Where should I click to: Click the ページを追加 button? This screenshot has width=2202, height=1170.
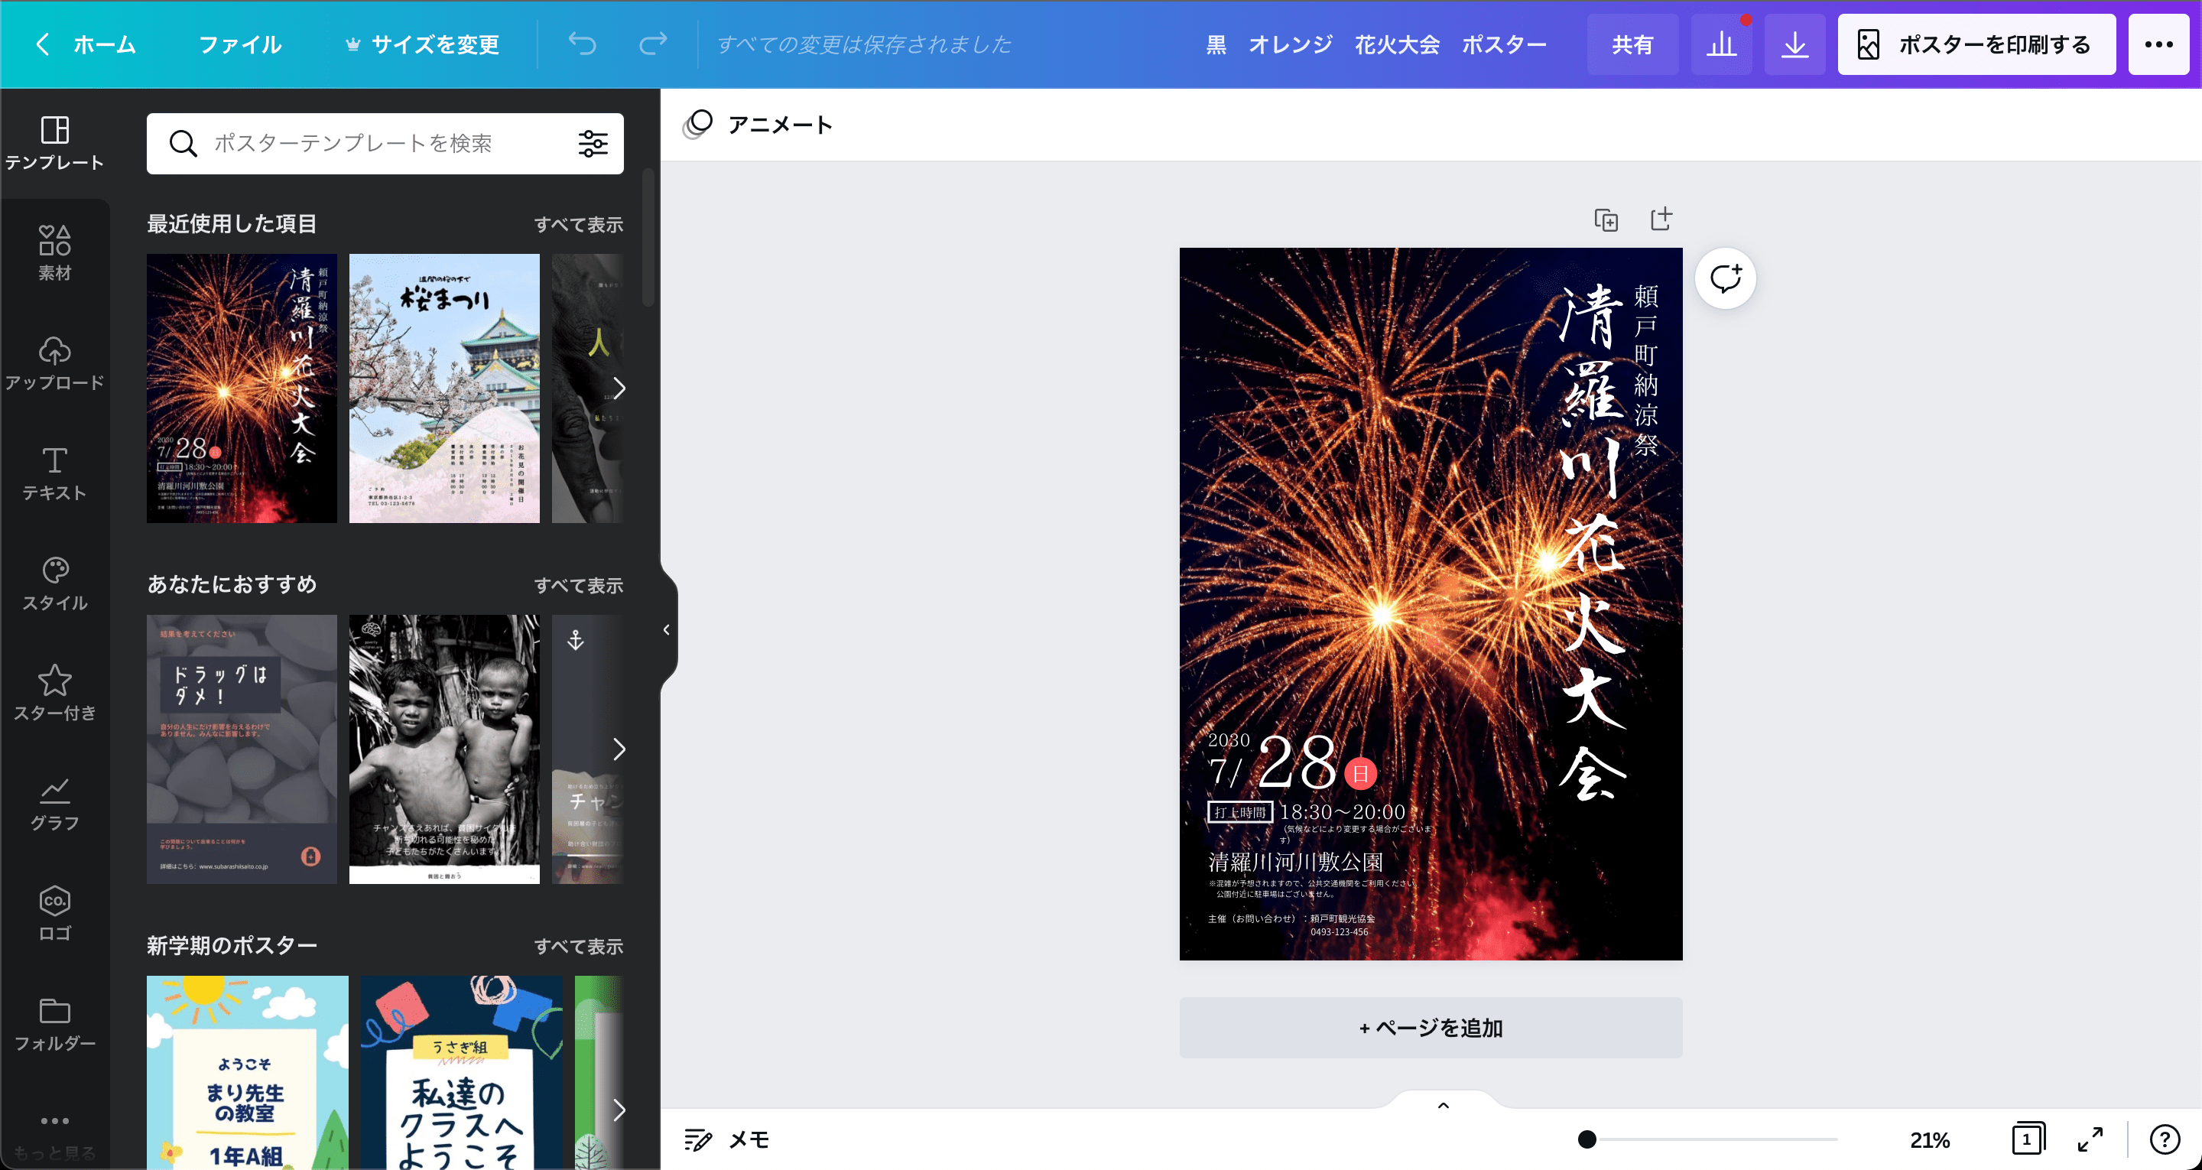click(x=1430, y=1027)
